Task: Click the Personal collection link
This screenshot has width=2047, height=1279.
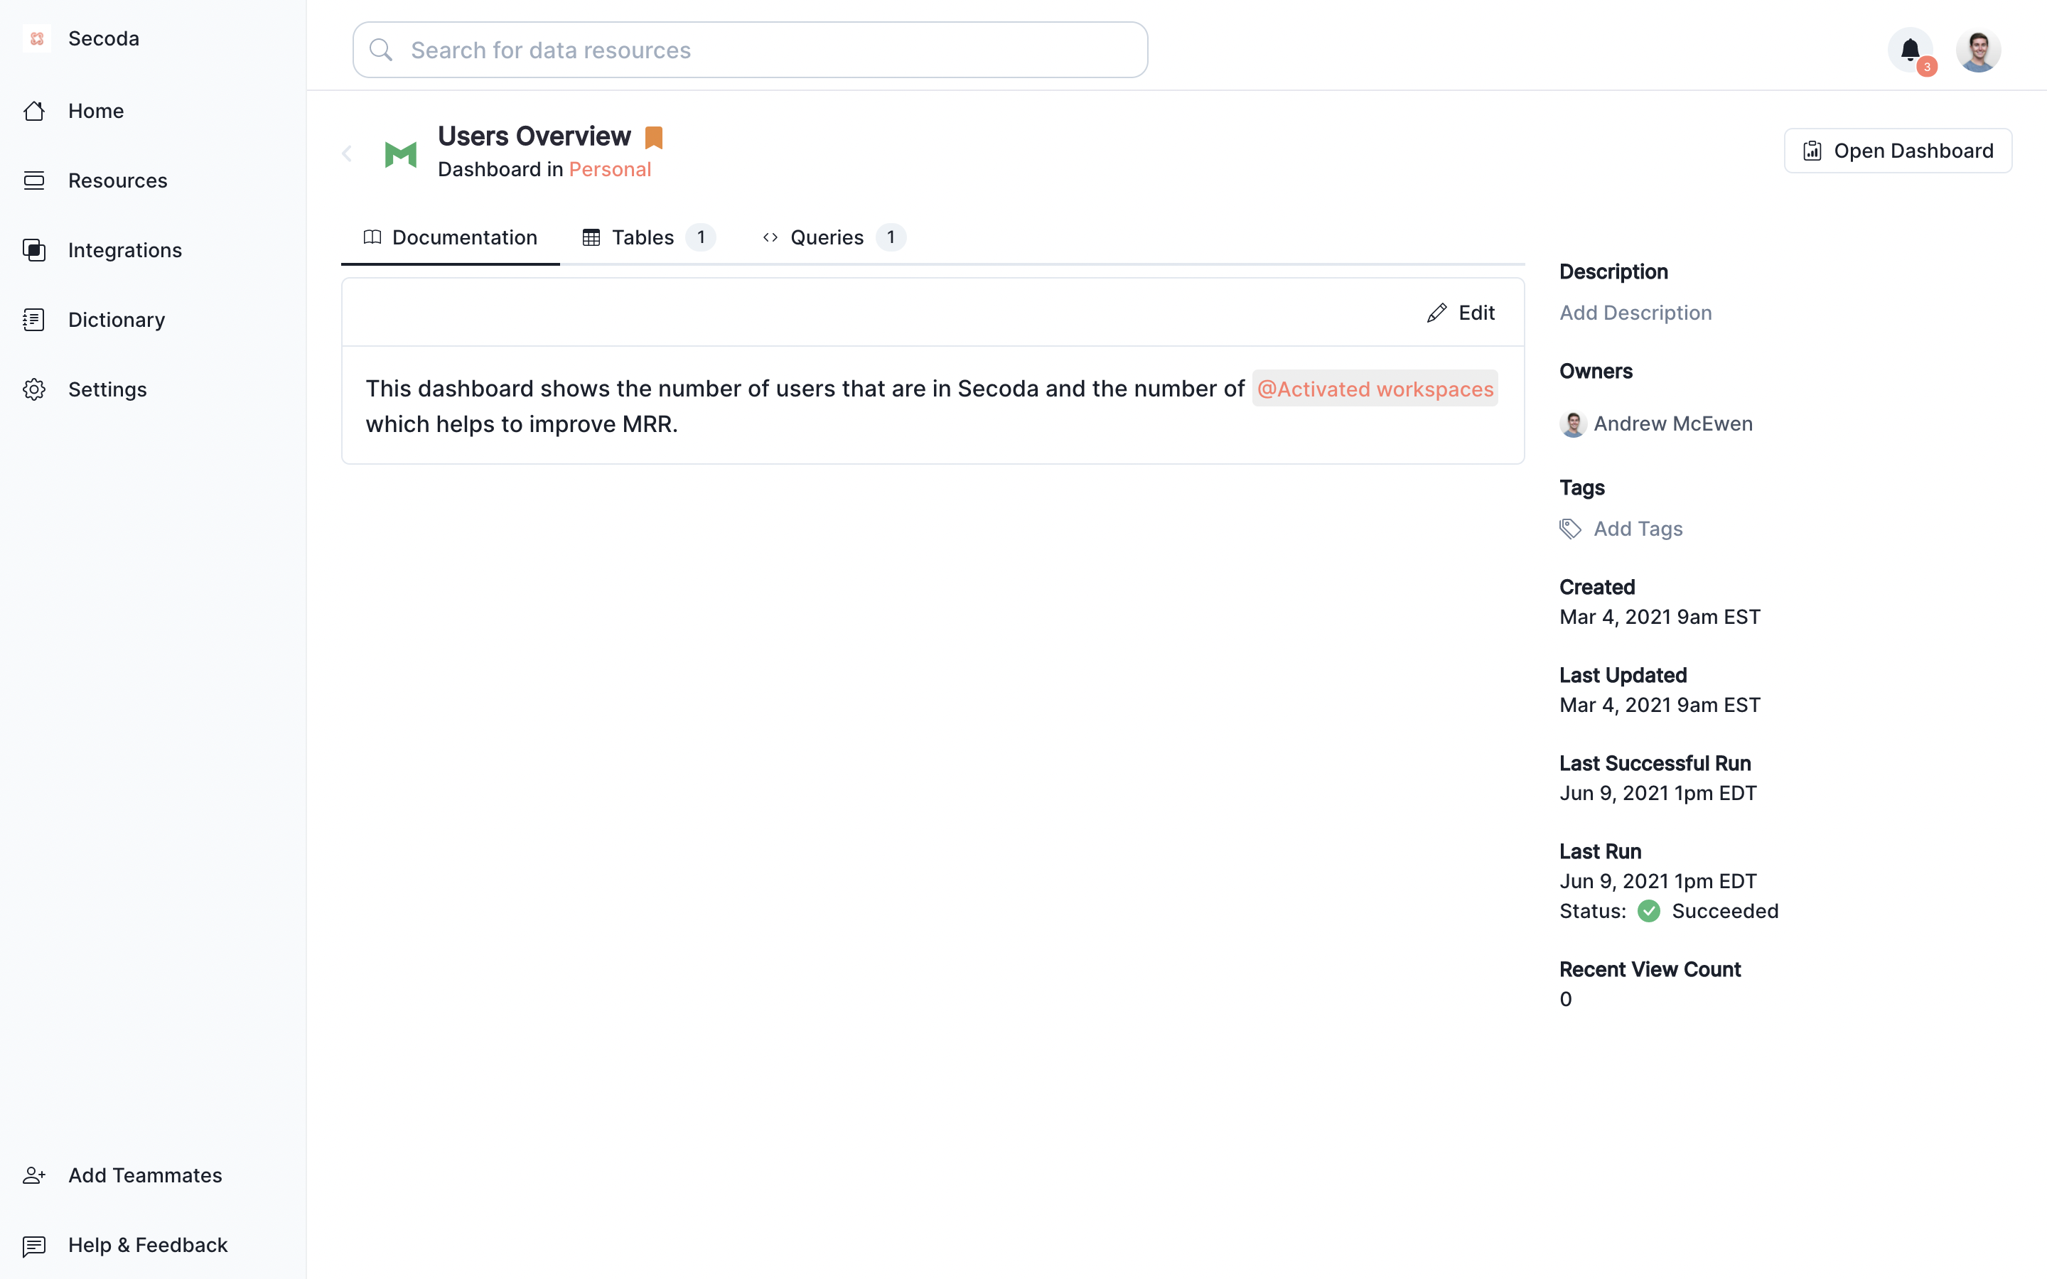Action: (610, 169)
